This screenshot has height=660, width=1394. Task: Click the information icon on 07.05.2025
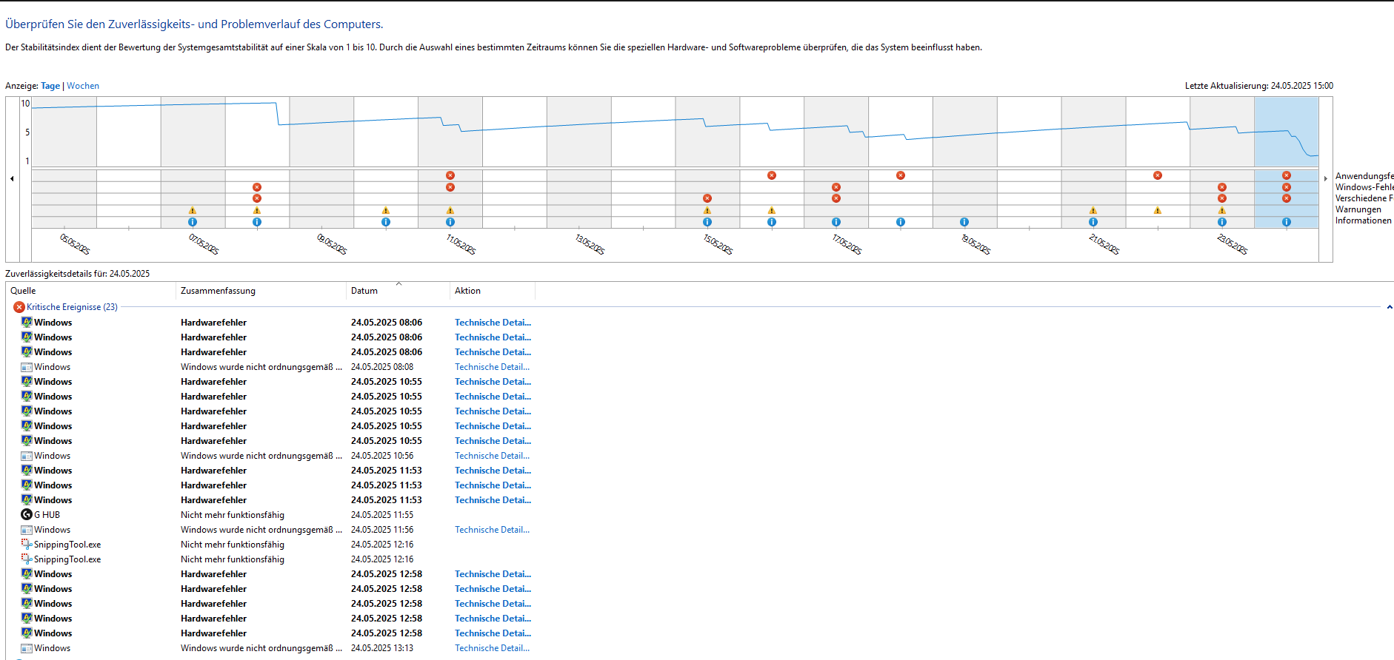[x=193, y=222]
